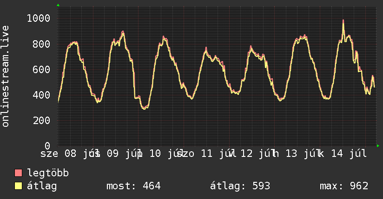
Task: Click the legtöbb legend label
Action: coord(48,173)
